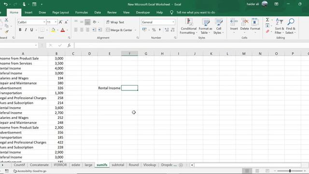
Task: Open the borders dropdown arrow
Action: [47, 30]
